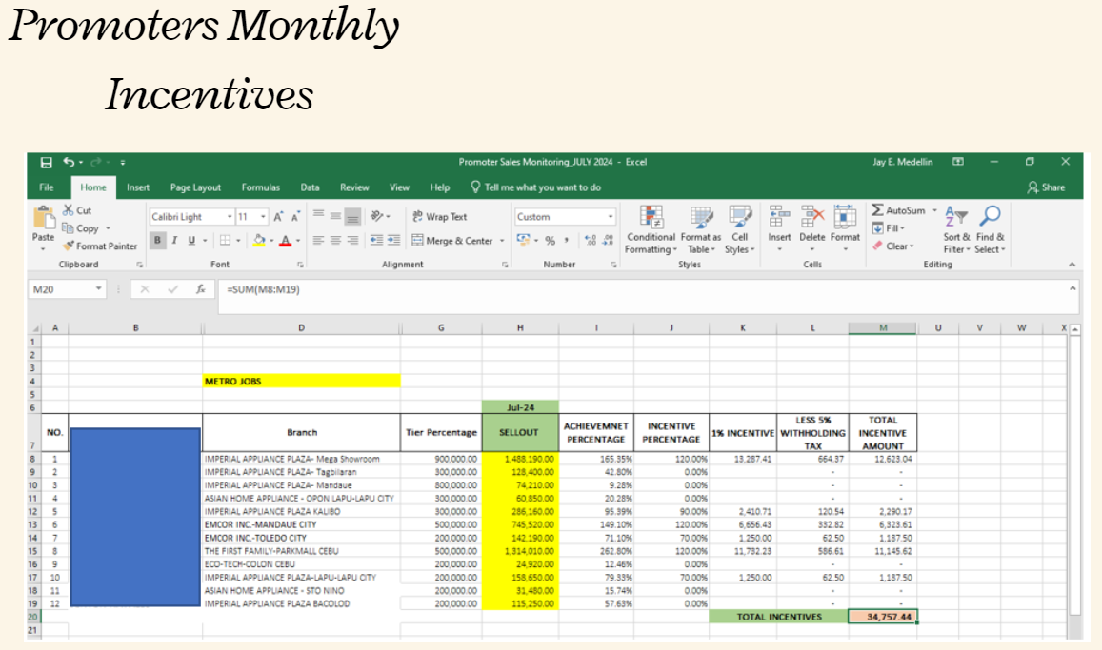Click the Copy icon
This screenshot has width=1102, height=650.
point(69,228)
